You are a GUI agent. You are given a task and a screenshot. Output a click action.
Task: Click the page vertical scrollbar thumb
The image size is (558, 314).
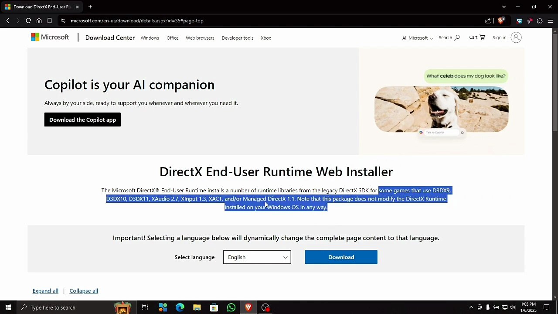point(555,82)
